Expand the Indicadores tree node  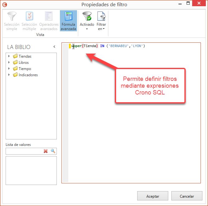pyautogui.click(x=9, y=75)
